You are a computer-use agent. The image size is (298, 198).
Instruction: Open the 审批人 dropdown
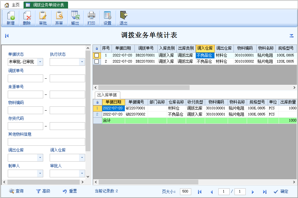point(82,173)
